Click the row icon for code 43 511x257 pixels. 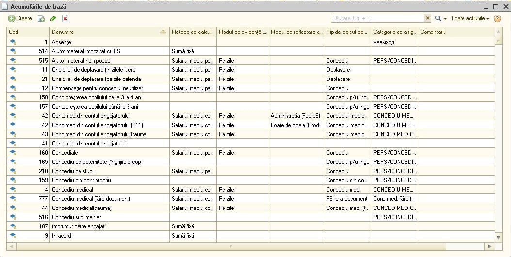(13, 134)
